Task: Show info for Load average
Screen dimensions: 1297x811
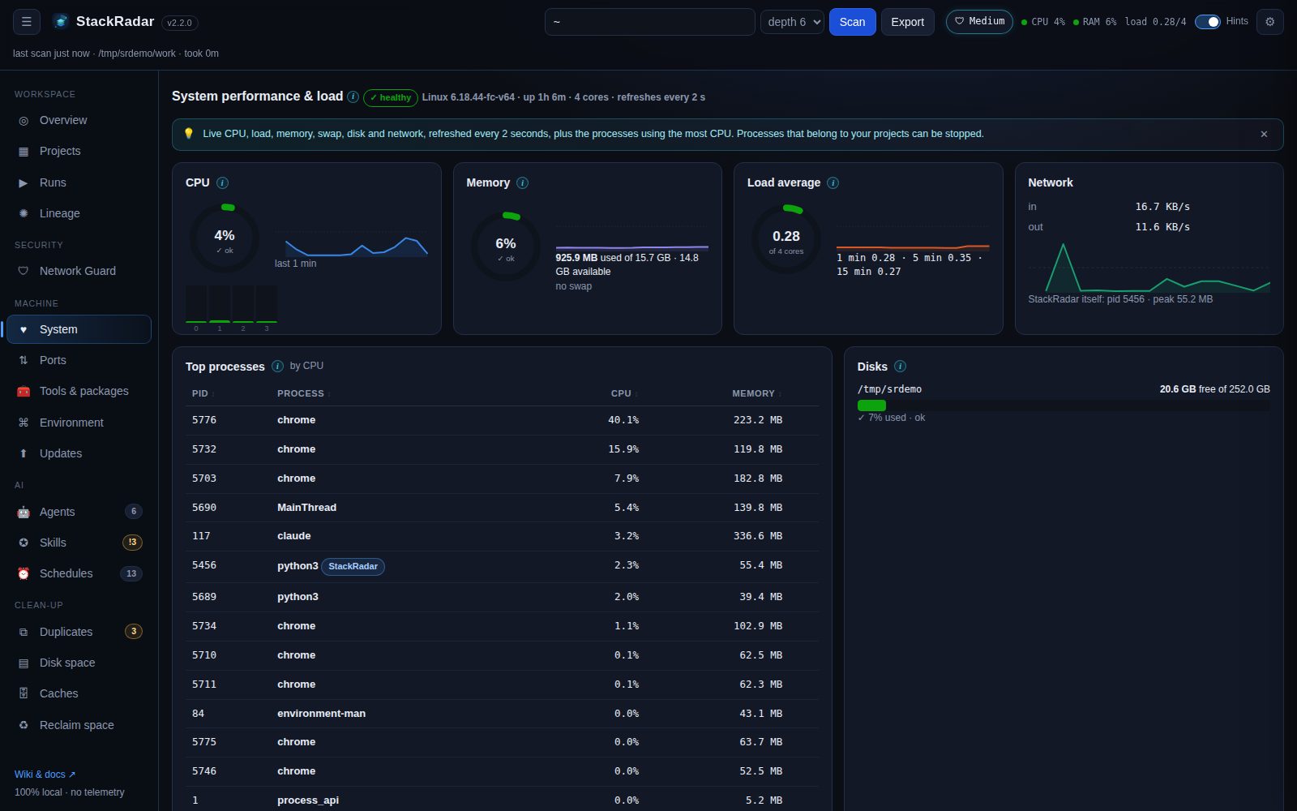Action: tap(833, 182)
